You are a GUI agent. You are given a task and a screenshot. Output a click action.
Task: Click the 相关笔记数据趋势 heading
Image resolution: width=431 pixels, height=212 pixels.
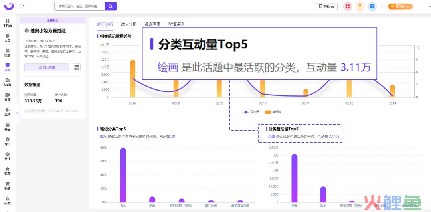pyautogui.click(x=116, y=36)
